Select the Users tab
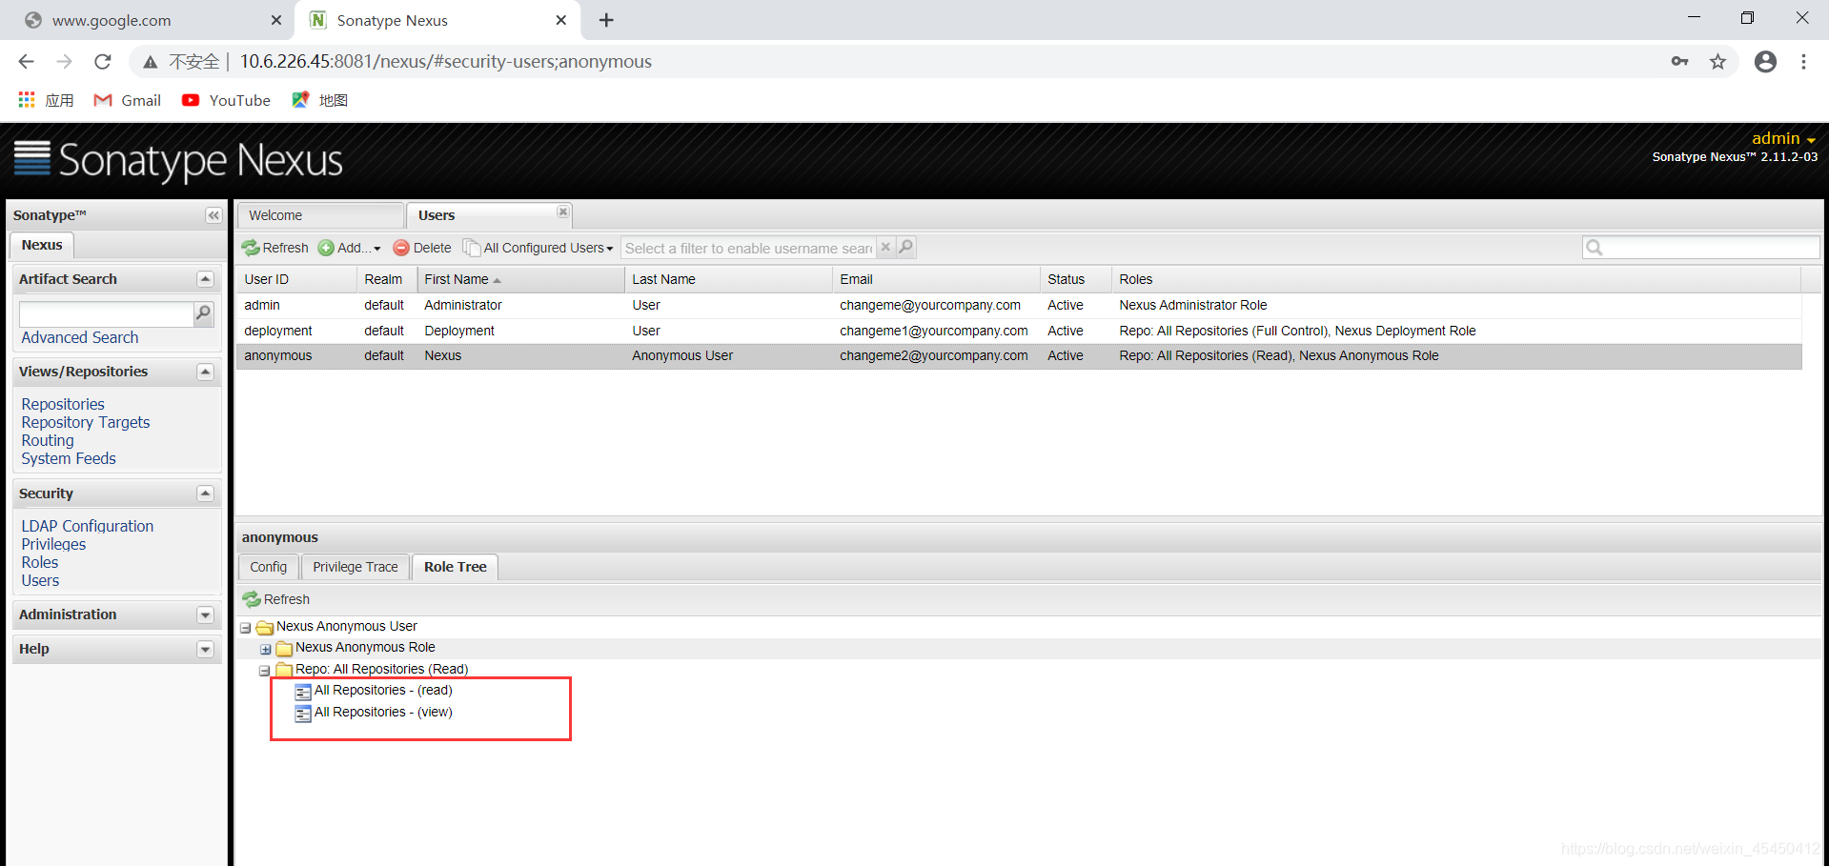The image size is (1829, 866). (488, 215)
